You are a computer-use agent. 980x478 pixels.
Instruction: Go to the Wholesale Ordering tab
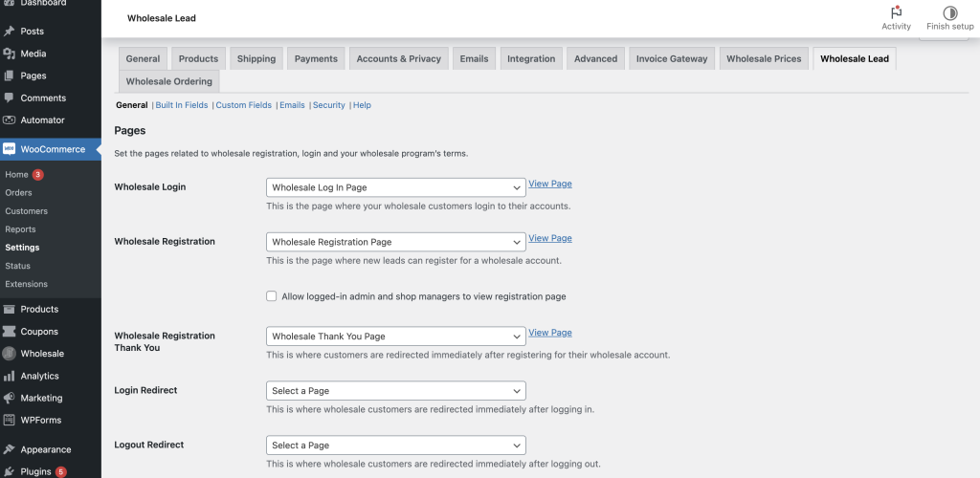click(168, 81)
